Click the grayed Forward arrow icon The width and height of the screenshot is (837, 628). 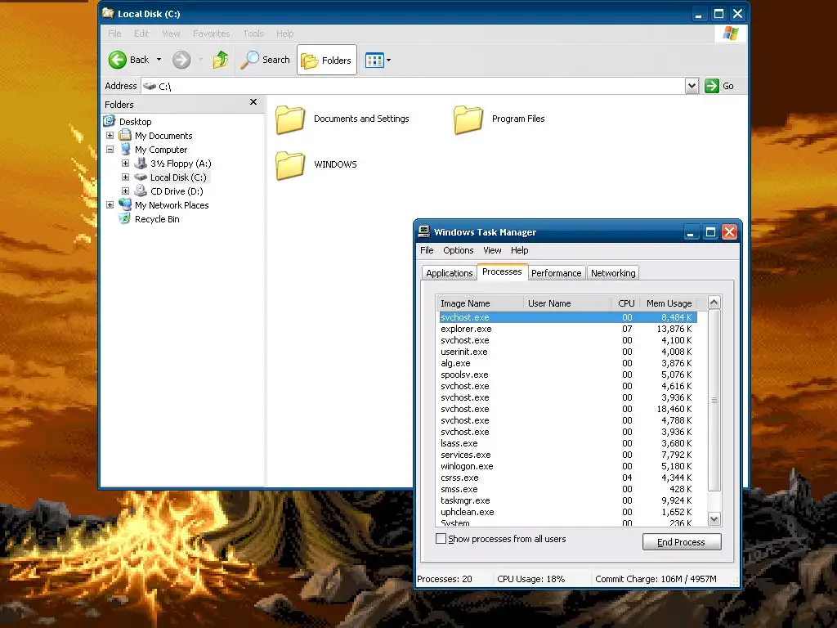pyautogui.click(x=181, y=60)
